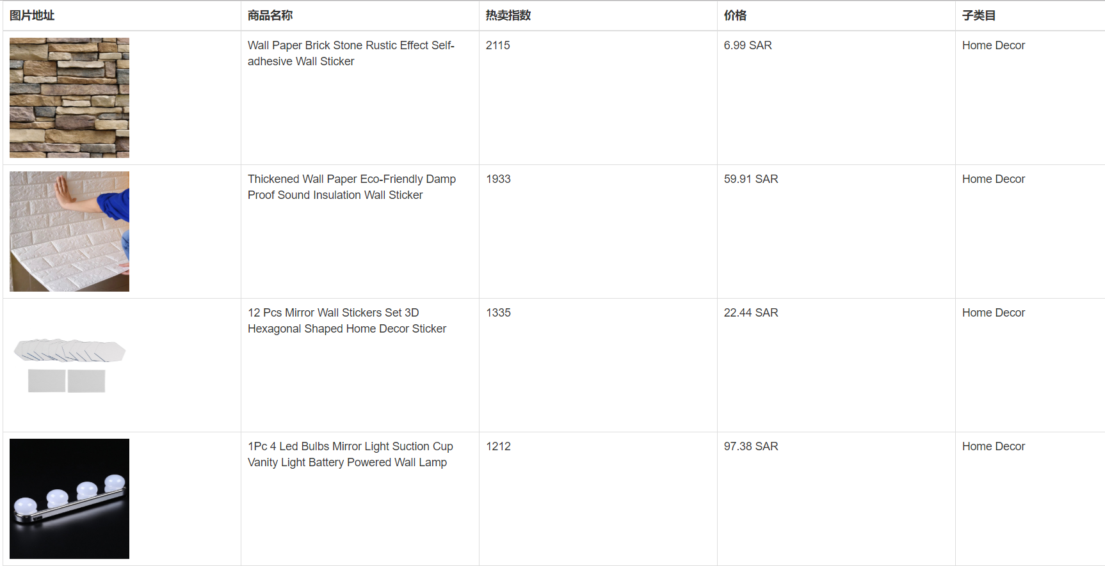Click Home Decor in the first row
Viewport: 1105px width, 566px height.
click(993, 45)
